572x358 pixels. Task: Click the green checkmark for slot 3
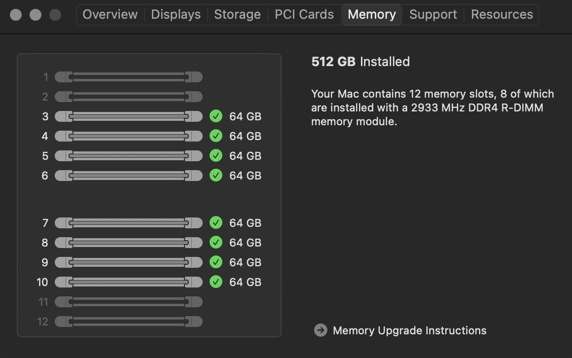216,116
